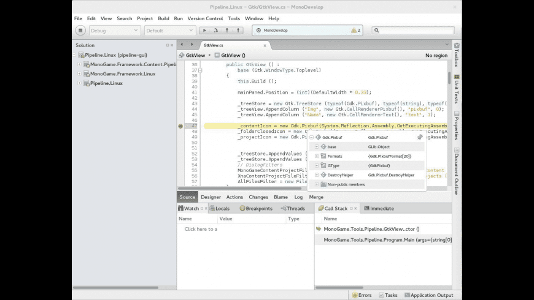Toggle code folding at line 37
534x300 pixels.
point(200,70)
